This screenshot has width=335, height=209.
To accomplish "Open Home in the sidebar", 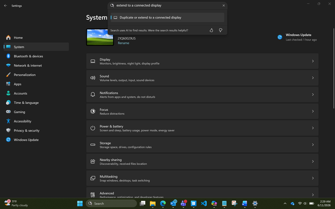I will tap(36, 38).
